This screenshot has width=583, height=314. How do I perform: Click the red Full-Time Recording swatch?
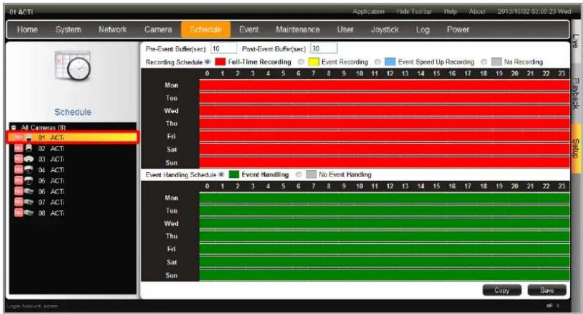(x=220, y=62)
